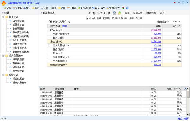Open 可用资金表 in the tree
This screenshot has width=190, height=121.
click(x=18, y=71)
